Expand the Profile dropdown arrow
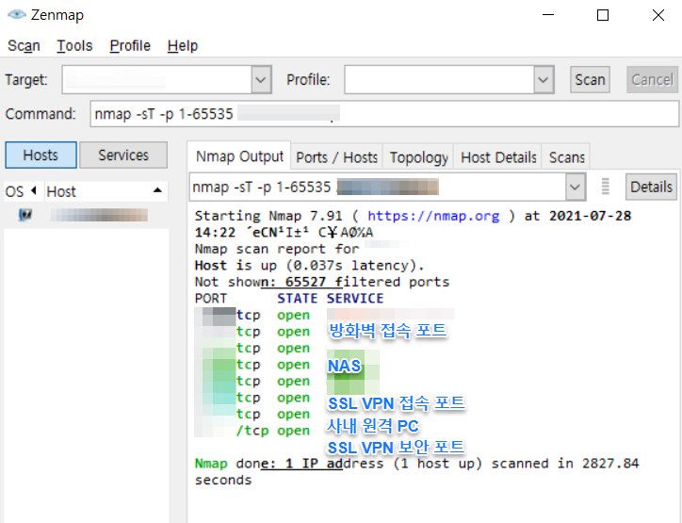The height and width of the screenshot is (523, 682). (544, 79)
